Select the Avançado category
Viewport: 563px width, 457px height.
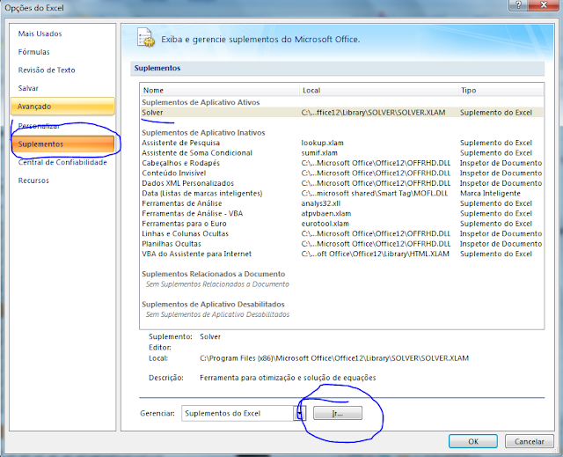pos(62,107)
